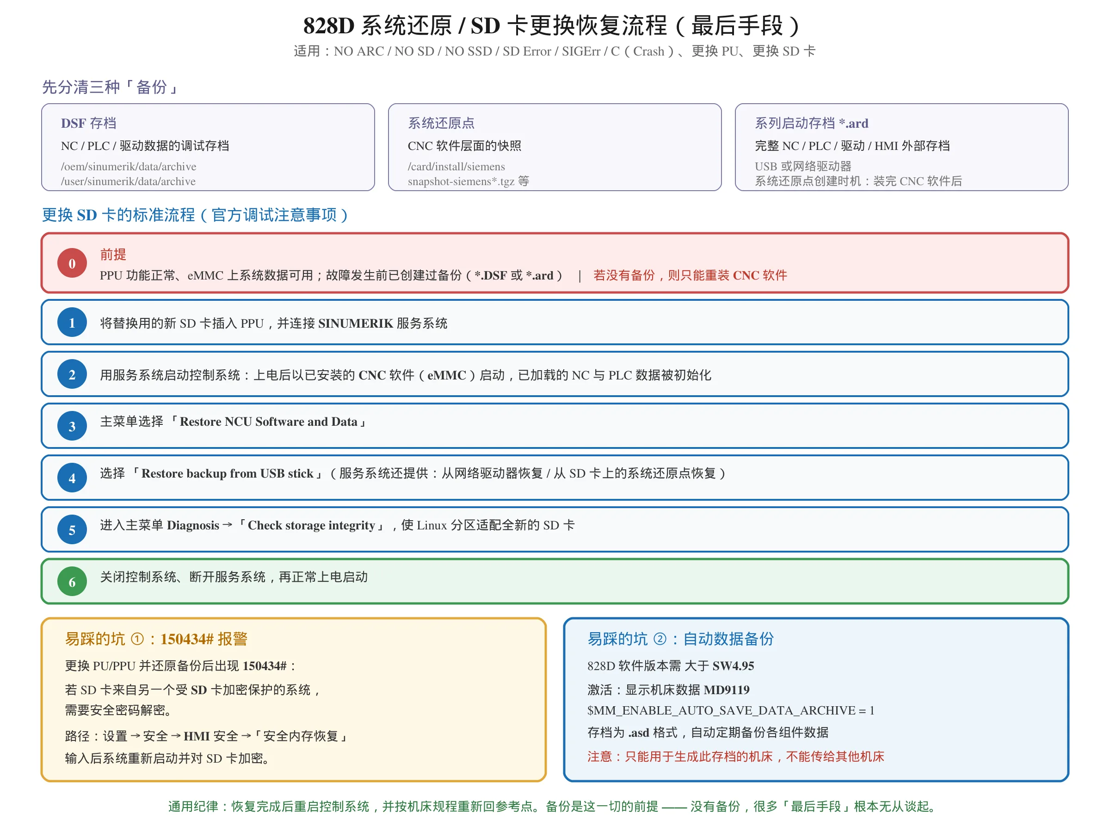Image resolution: width=1110 pixels, height=833 pixels.
Task: Click the path line '路径：设置→安全→HMI 安全'
Action: tap(152, 736)
